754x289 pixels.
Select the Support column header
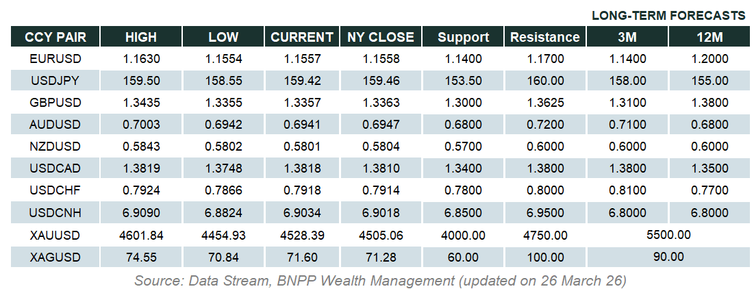[463, 37]
